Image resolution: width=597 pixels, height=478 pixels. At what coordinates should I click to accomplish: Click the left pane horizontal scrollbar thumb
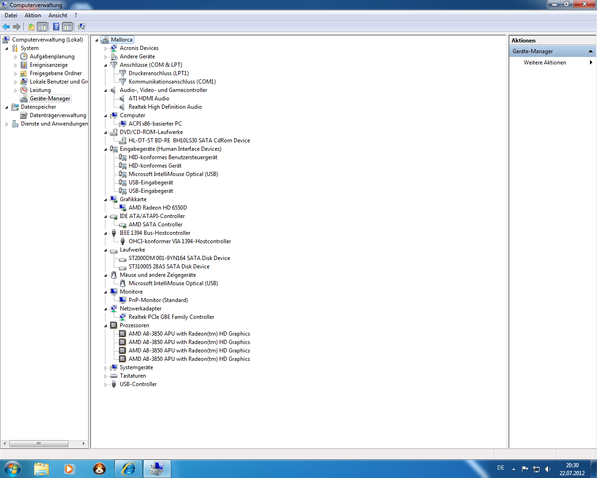[x=39, y=443]
